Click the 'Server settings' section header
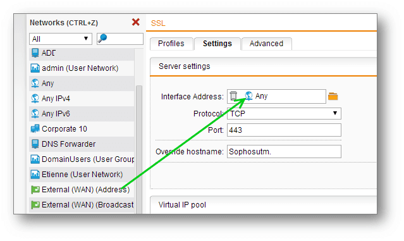Viewport: 404px width, 241px height. (263, 66)
